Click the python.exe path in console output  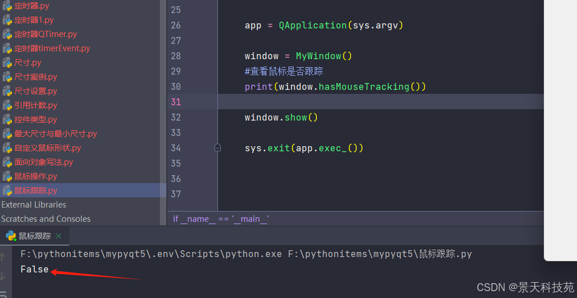[x=151, y=254]
